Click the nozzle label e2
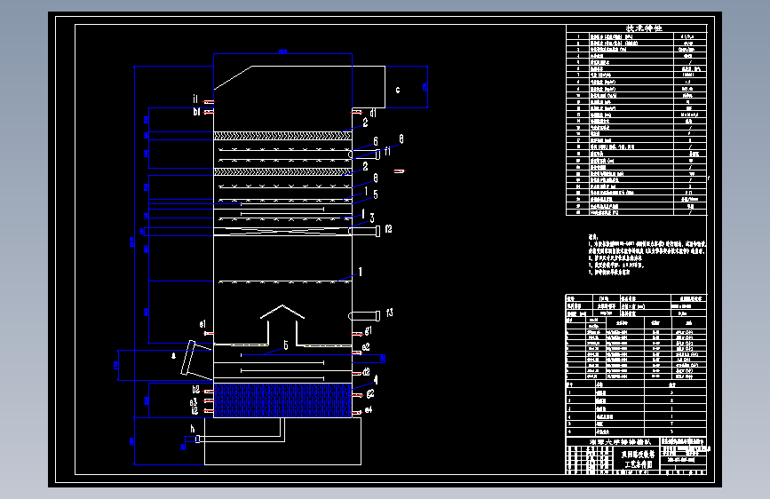This screenshot has width=770, height=499. pos(366,347)
